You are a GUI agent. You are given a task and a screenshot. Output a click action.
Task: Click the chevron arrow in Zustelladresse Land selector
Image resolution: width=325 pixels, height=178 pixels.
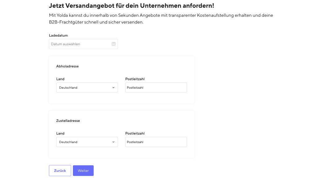coord(113,142)
